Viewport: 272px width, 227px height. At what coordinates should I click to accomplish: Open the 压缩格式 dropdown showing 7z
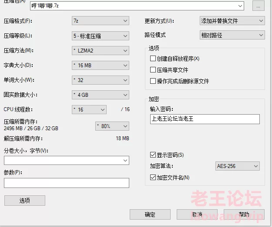tap(101, 21)
